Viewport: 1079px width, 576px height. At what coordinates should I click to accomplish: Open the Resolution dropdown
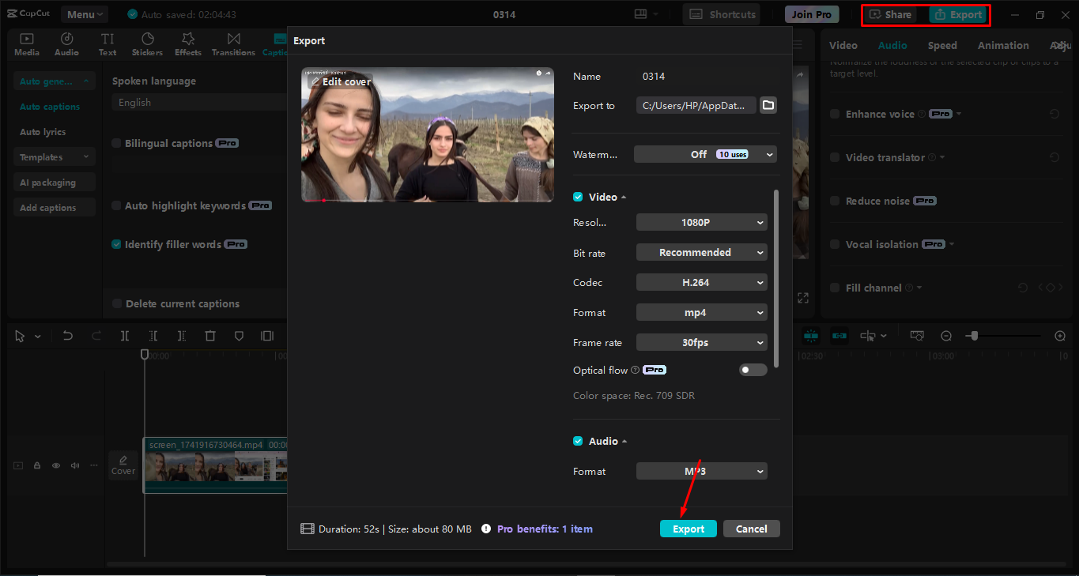tap(701, 222)
